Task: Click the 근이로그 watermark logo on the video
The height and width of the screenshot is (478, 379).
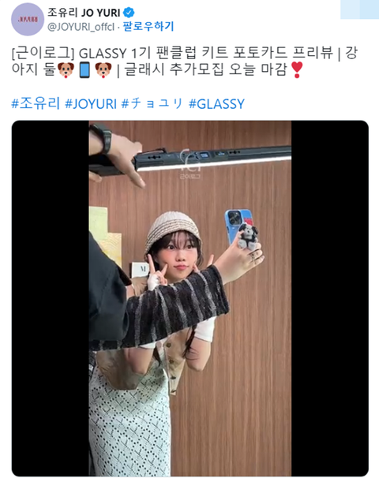Action: point(189,164)
